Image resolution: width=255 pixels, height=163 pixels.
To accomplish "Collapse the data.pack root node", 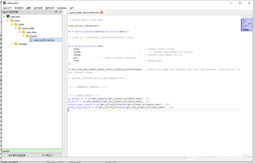I will [4, 16].
